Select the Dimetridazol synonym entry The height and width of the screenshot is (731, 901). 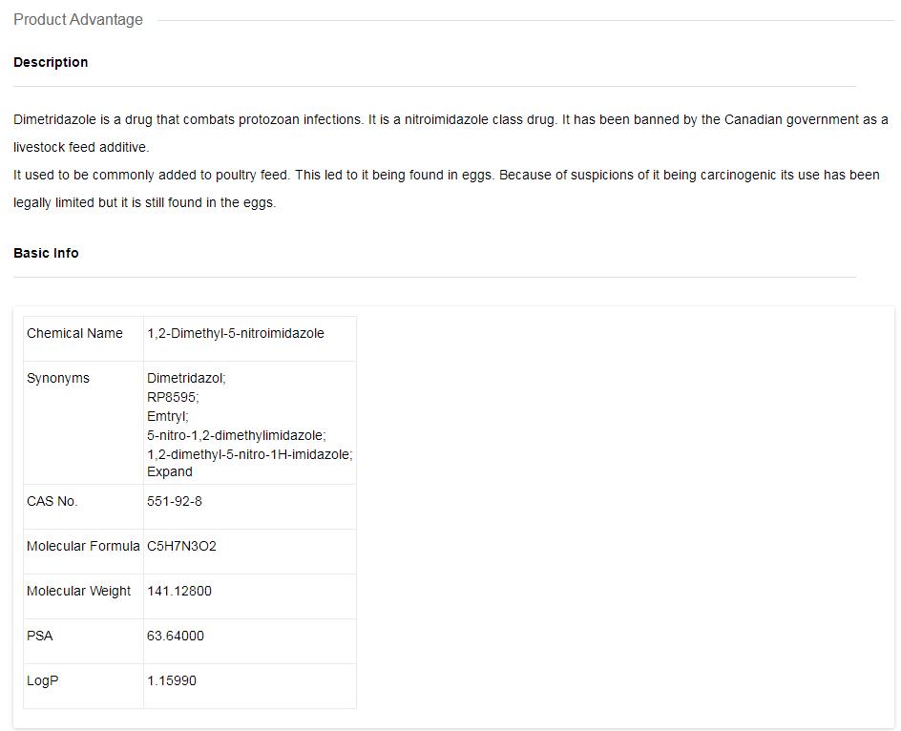click(x=186, y=378)
